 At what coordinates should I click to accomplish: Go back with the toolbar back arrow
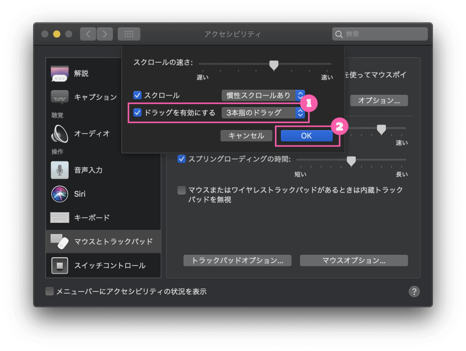tap(88, 34)
